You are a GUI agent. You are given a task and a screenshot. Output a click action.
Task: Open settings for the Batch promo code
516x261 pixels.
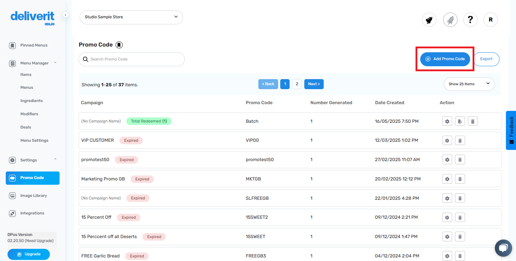point(447,121)
